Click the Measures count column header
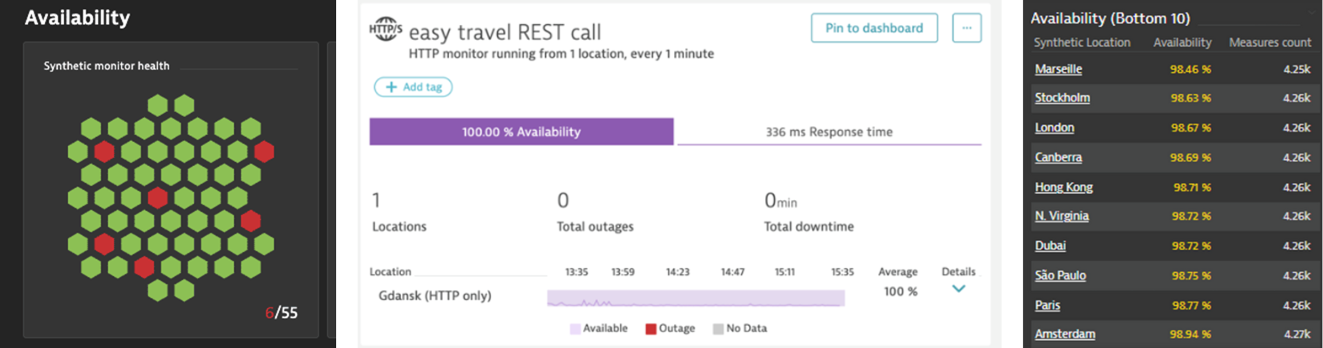The height and width of the screenshot is (348, 1323). (x=1270, y=43)
